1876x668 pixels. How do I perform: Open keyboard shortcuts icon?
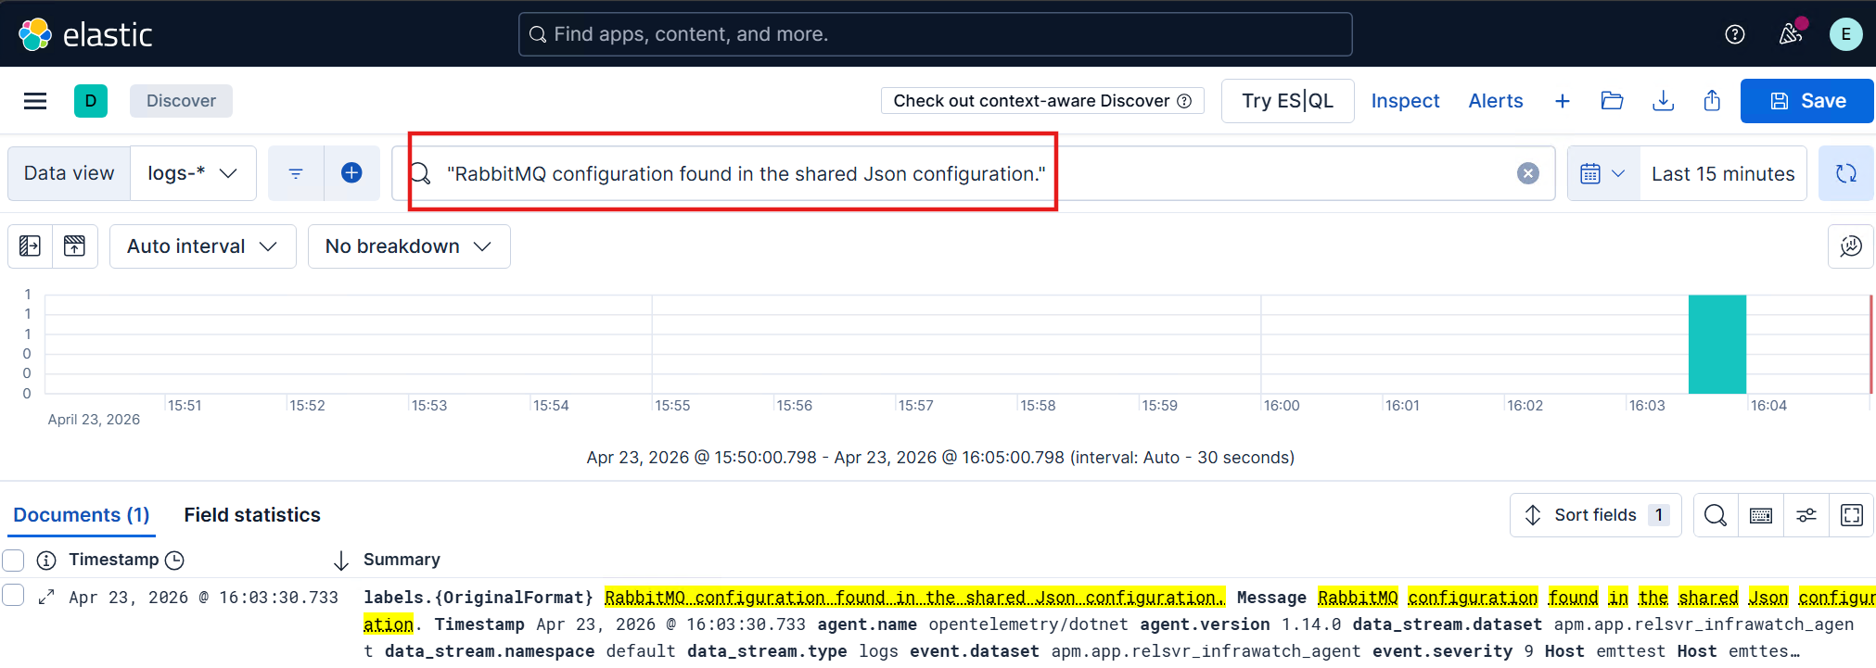pyautogui.click(x=1761, y=515)
